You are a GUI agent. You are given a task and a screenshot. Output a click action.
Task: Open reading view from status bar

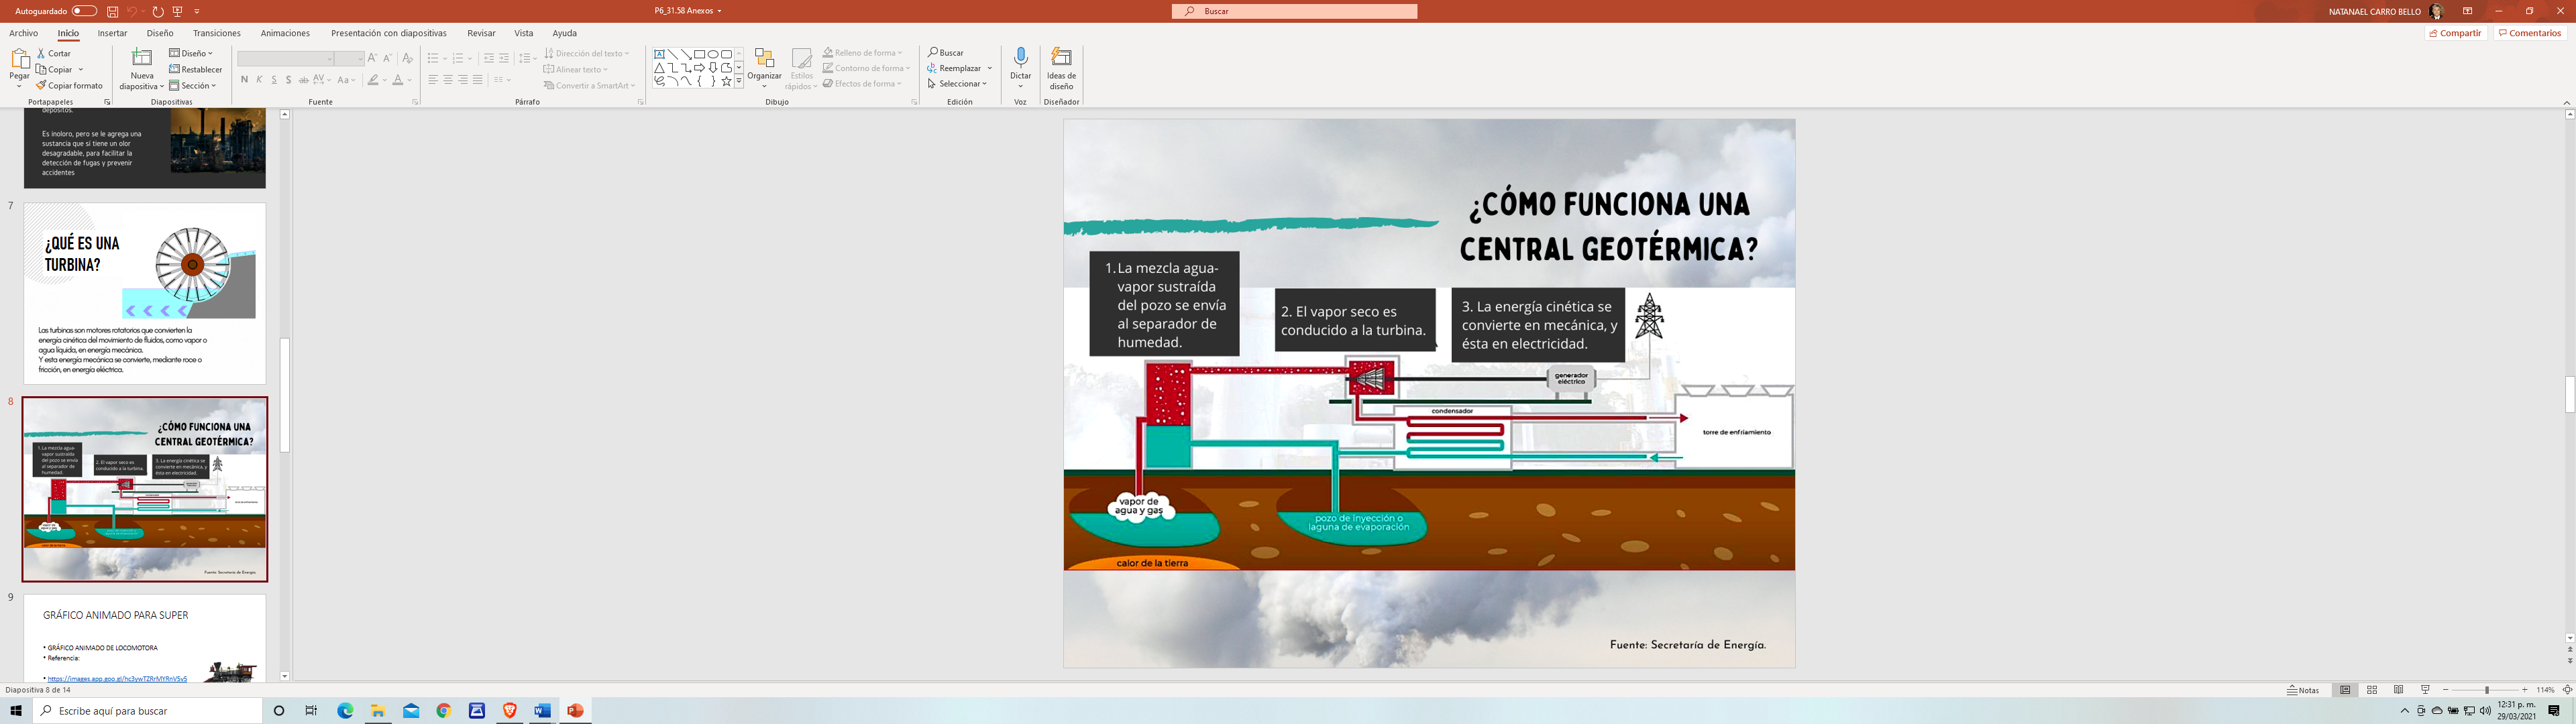click(2398, 690)
